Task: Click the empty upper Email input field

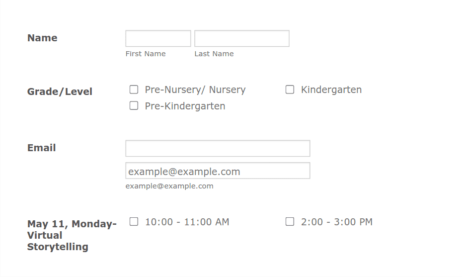Action: tap(218, 148)
